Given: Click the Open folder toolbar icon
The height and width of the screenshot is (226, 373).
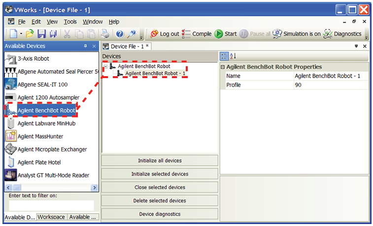Looking at the screenshot, I should pyautogui.click(x=30, y=34).
